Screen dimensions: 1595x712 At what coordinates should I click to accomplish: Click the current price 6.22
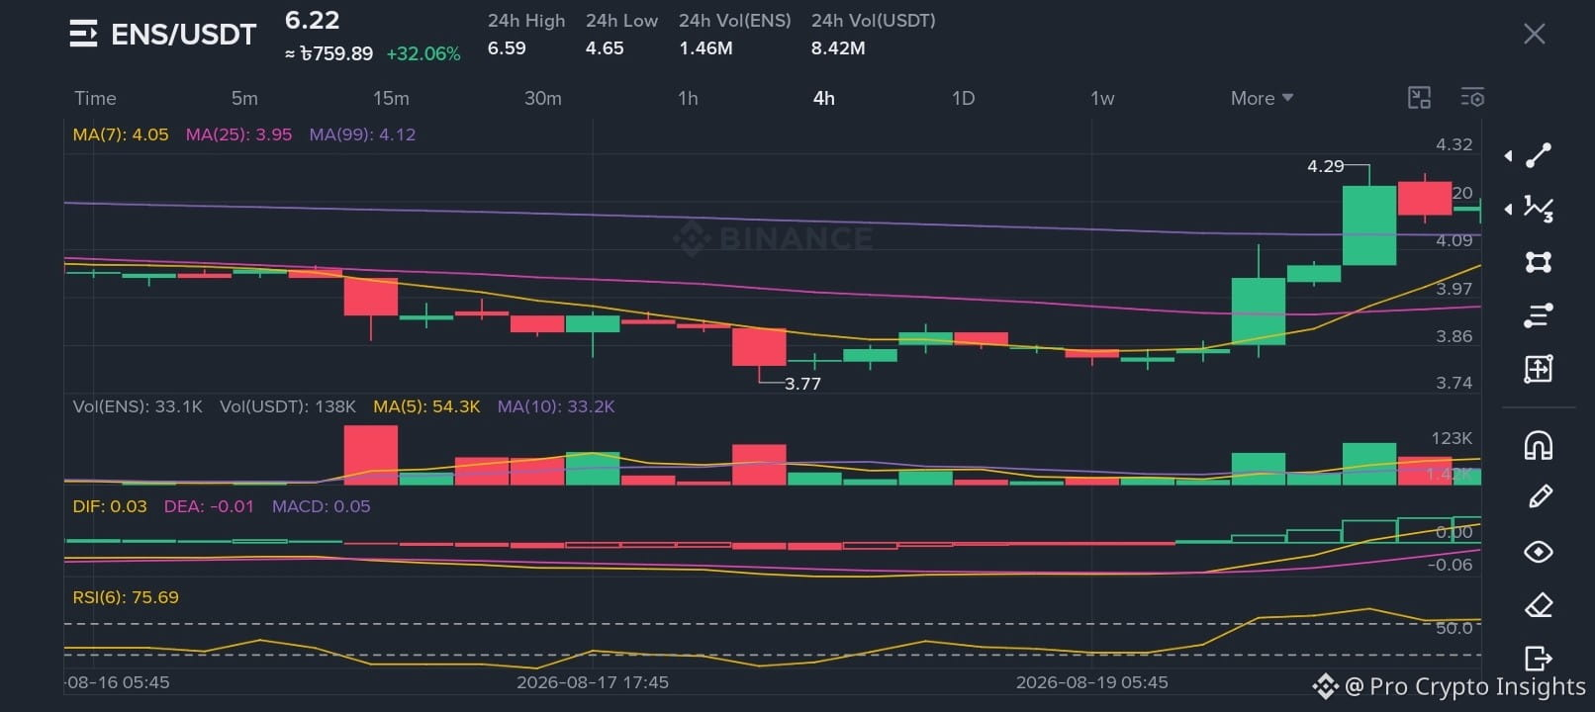pos(312,20)
